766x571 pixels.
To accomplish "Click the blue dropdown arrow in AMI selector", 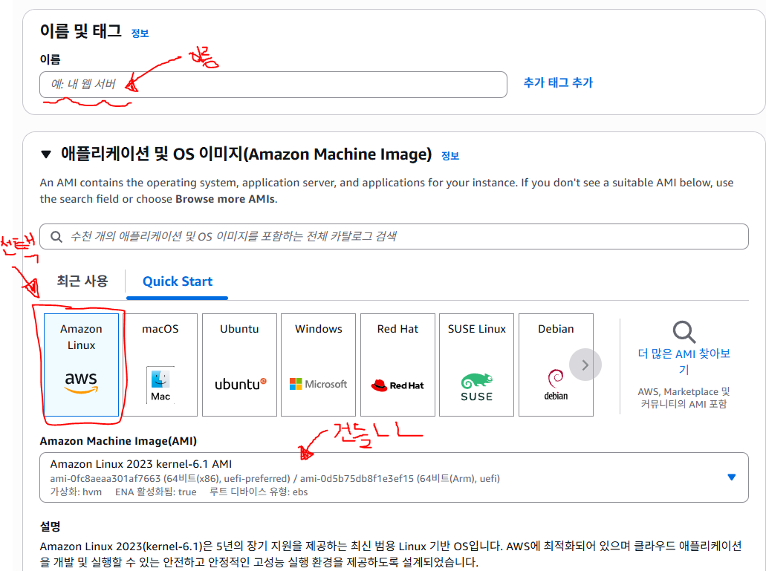I will [x=731, y=477].
